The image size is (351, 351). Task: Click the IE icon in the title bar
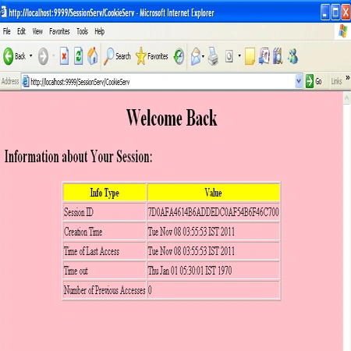3,12
